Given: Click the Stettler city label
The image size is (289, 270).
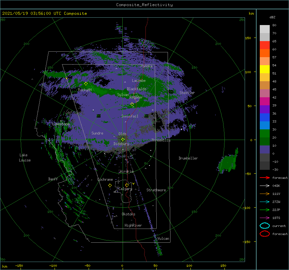Looking at the screenshot, I should pos(187,93).
